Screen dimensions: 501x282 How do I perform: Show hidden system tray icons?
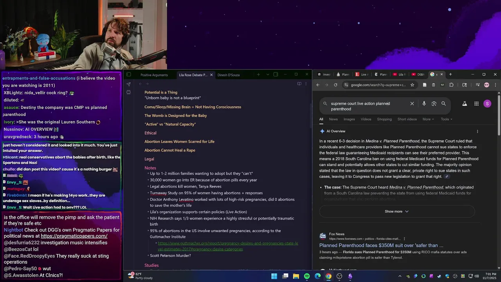[400, 276]
